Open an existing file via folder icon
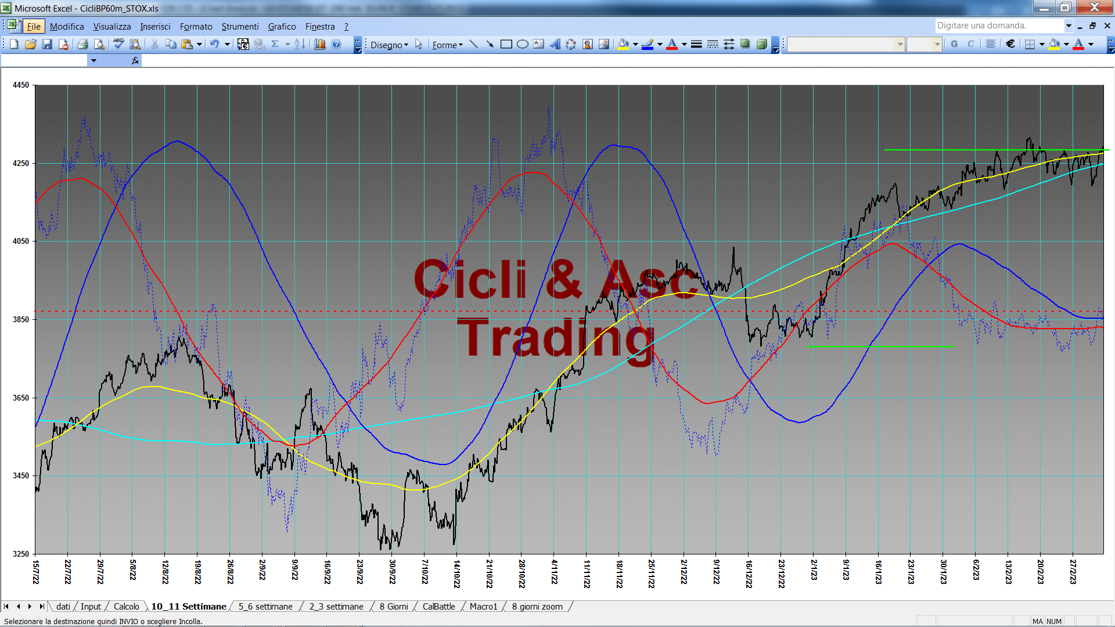The width and height of the screenshot is (1115, 627). pos(31,44)
